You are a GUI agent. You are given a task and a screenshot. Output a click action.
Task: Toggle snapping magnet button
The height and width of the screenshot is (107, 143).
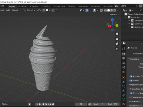click(44, 10)
